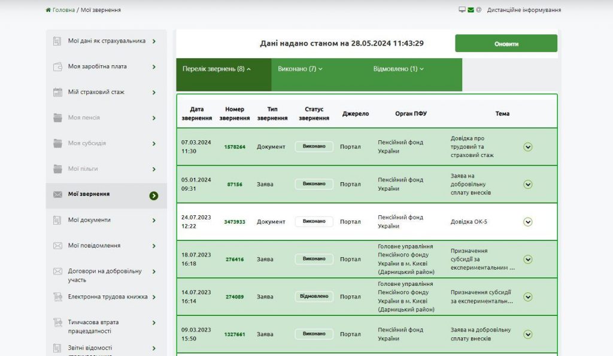
Task: Click the document icon beside Мої дані як страхувальника
Action: pyautogui.click(x=57, y=41)
